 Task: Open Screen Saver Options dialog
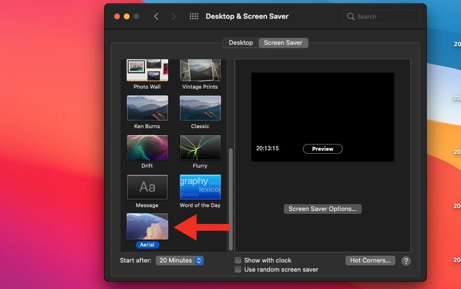[x=322, y=209]
